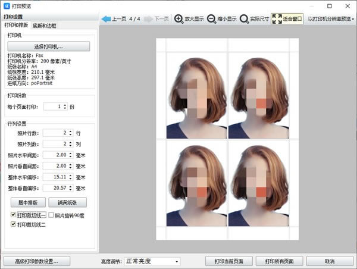
Task: Zoom out with 缩小显示 magnifier icon
Action: (x=211, y=19)
